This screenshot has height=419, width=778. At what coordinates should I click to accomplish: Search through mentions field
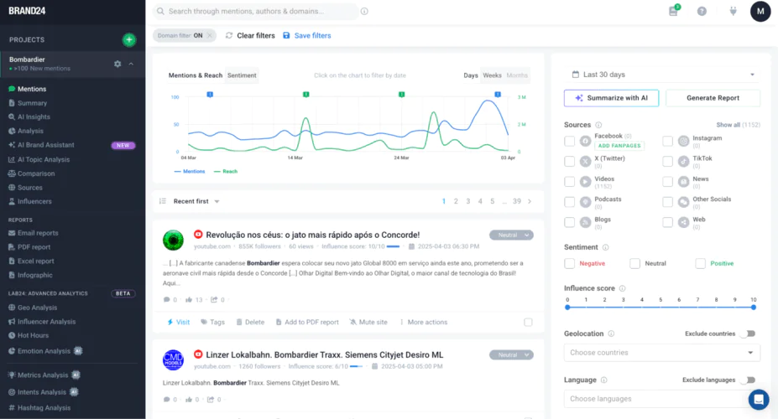click(x=255, y=12)
